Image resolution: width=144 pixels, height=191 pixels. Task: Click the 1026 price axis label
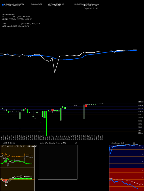(140, 115)
